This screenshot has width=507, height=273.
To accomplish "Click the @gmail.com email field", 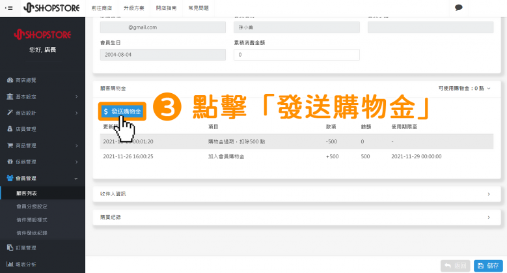I will 163,27.
